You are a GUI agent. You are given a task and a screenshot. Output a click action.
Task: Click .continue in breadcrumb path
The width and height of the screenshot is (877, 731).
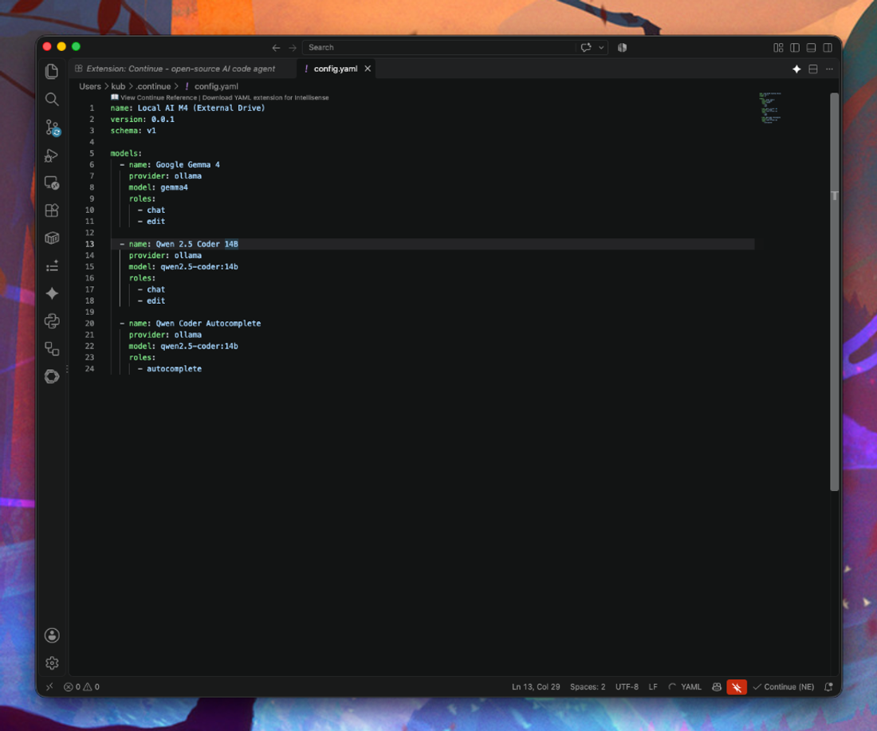153,86
